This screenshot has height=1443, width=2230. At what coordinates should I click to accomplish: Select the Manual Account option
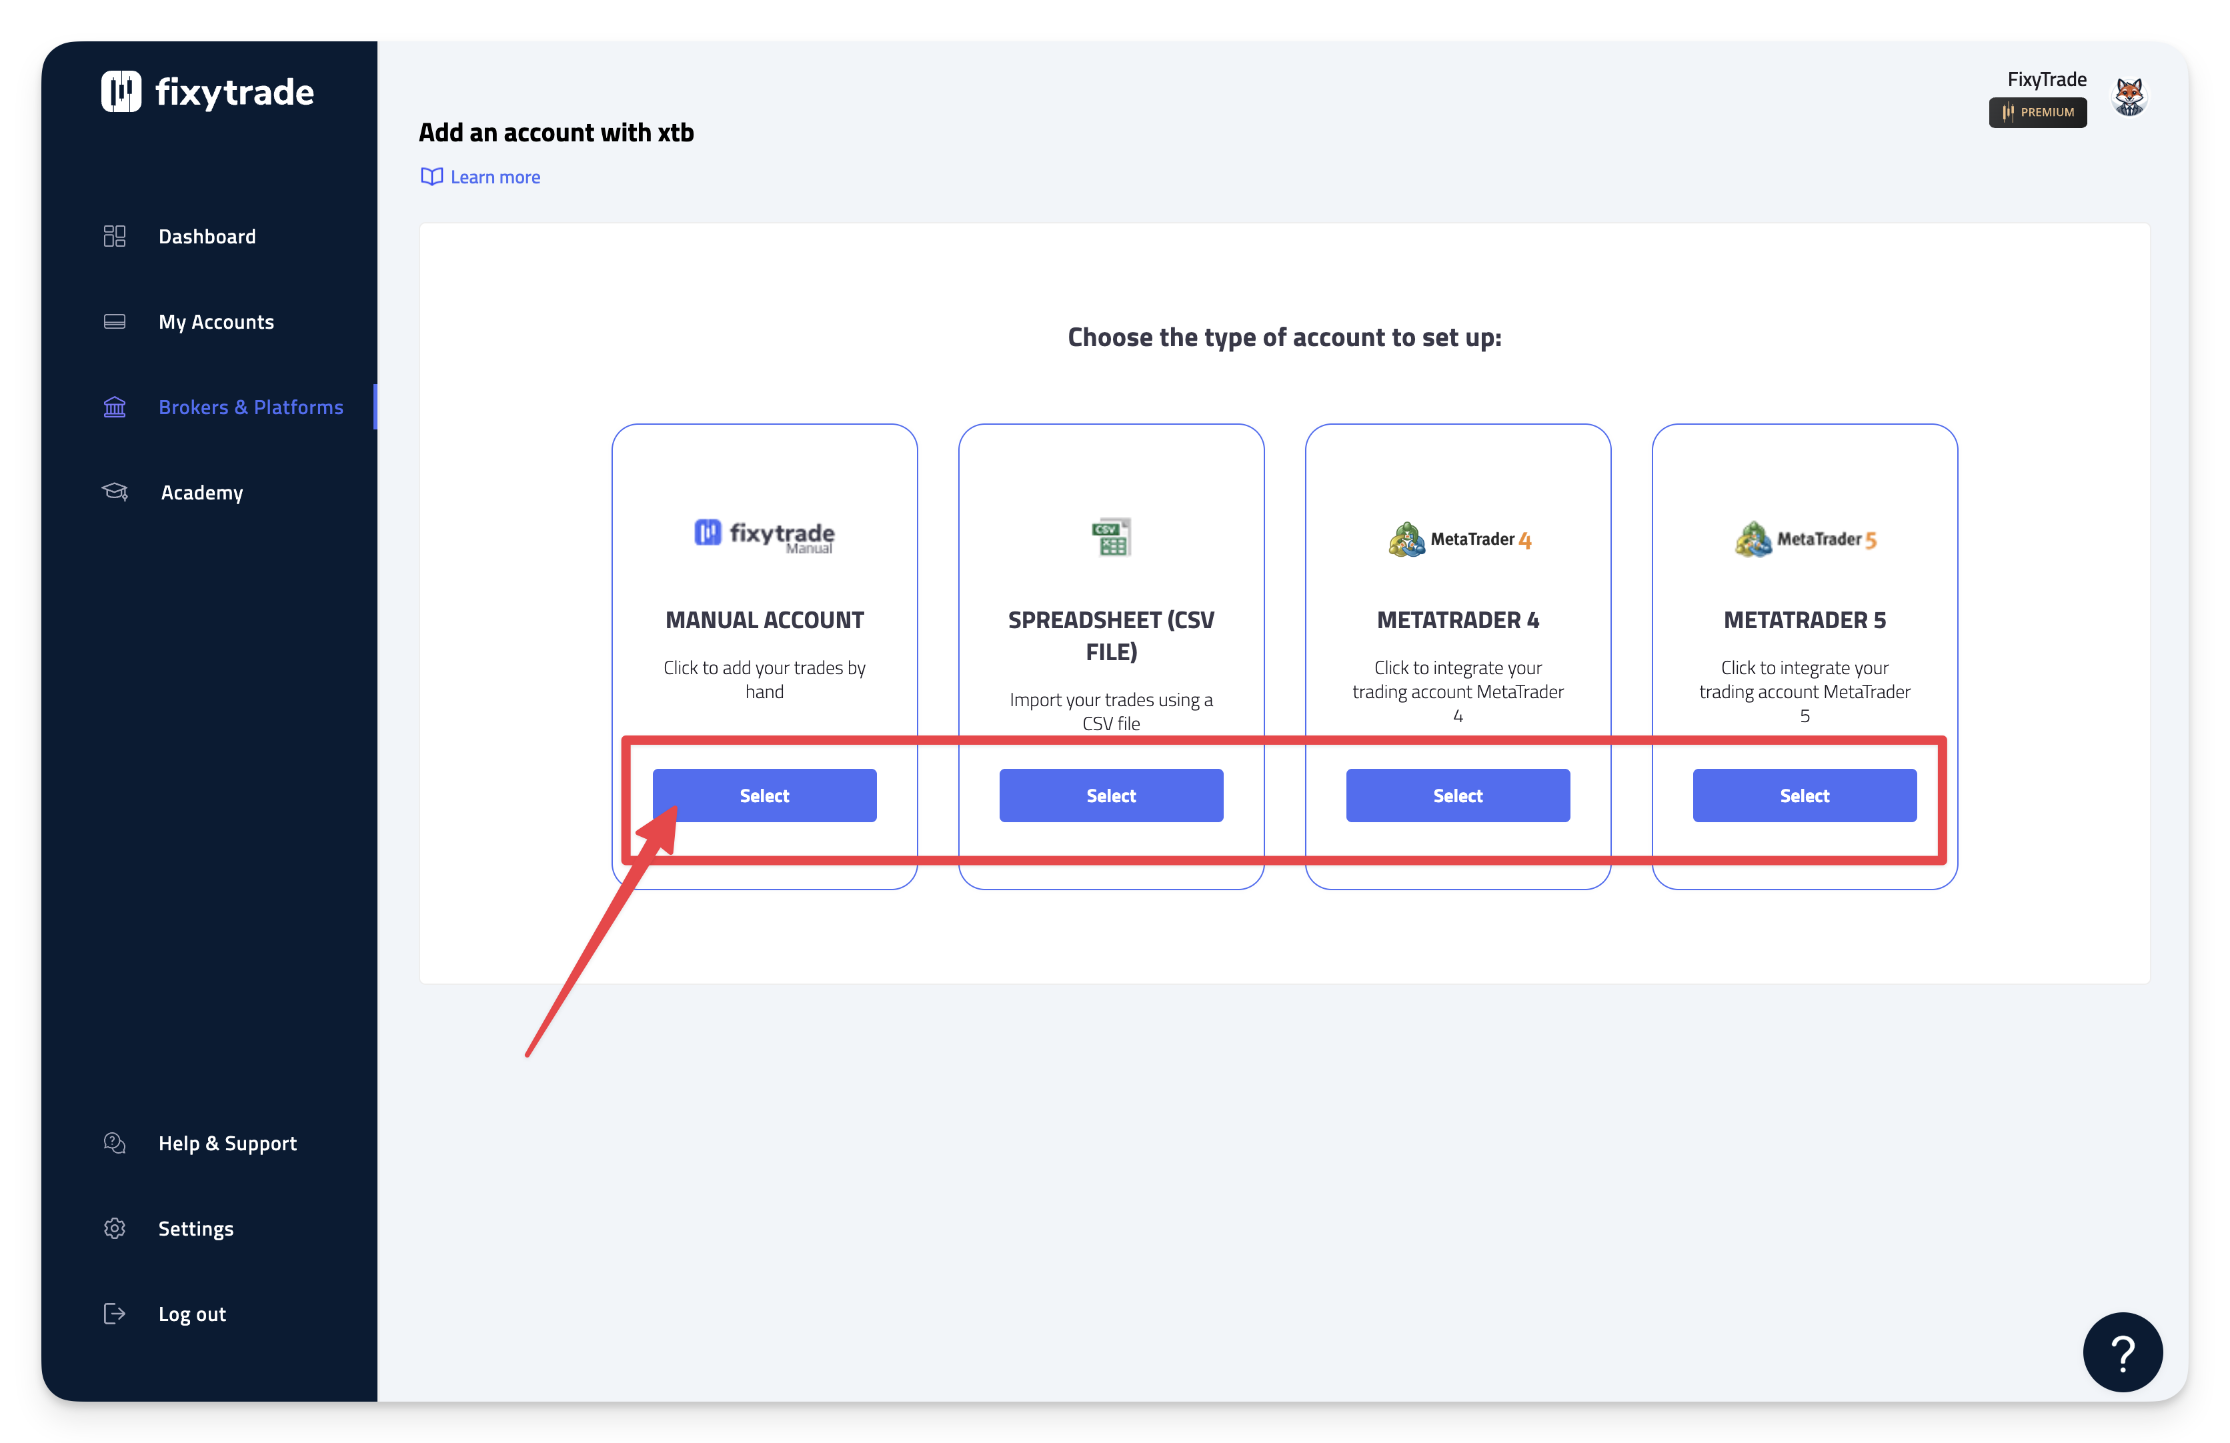tap(765, 796)
